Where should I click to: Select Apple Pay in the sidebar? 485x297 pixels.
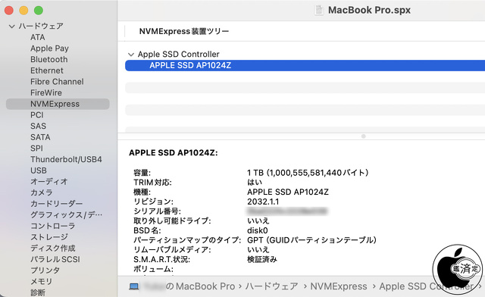tap(49, 48)
